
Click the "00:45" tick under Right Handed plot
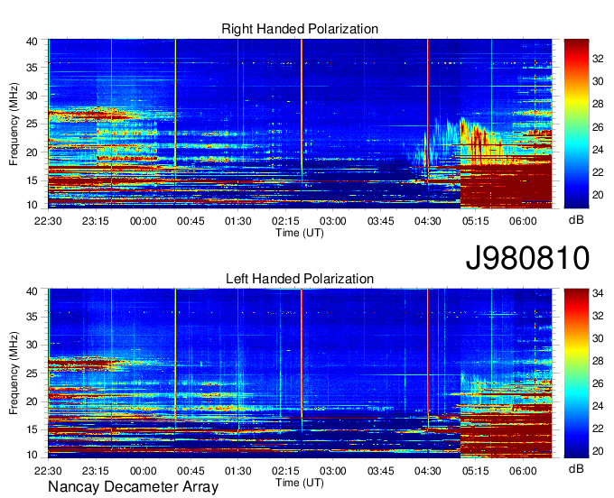191,221
